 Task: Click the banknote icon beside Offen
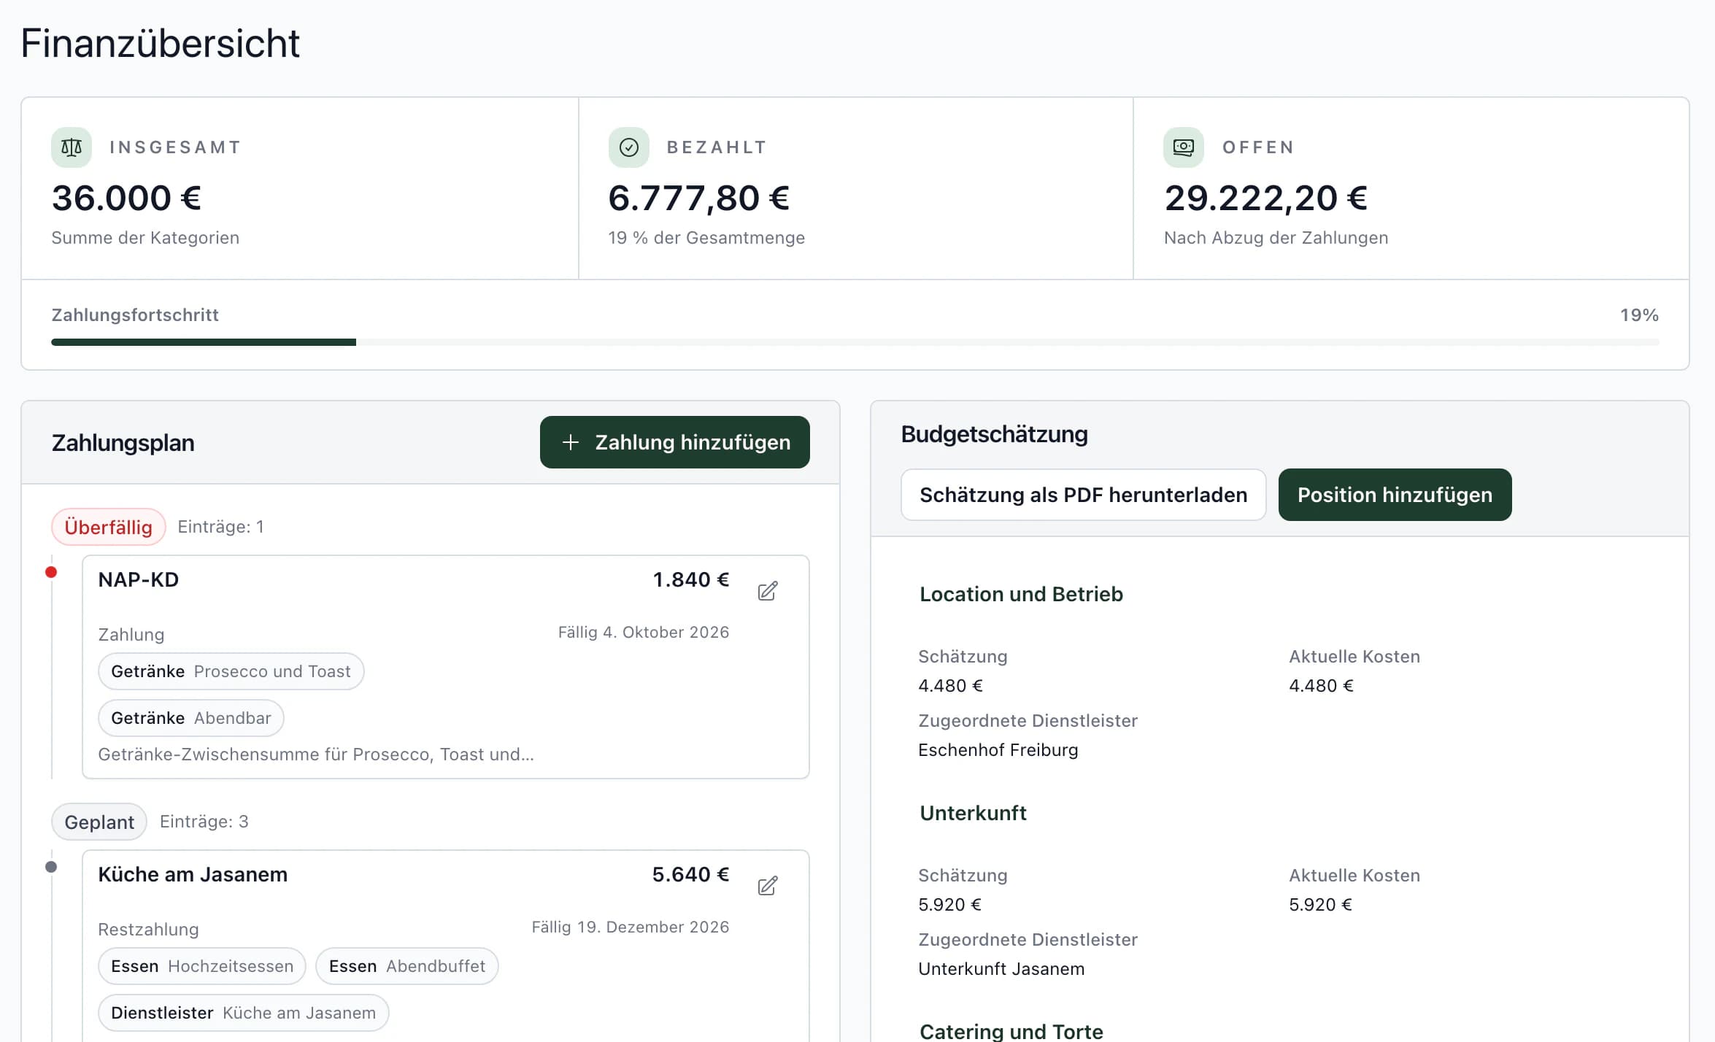point(1183,147)
